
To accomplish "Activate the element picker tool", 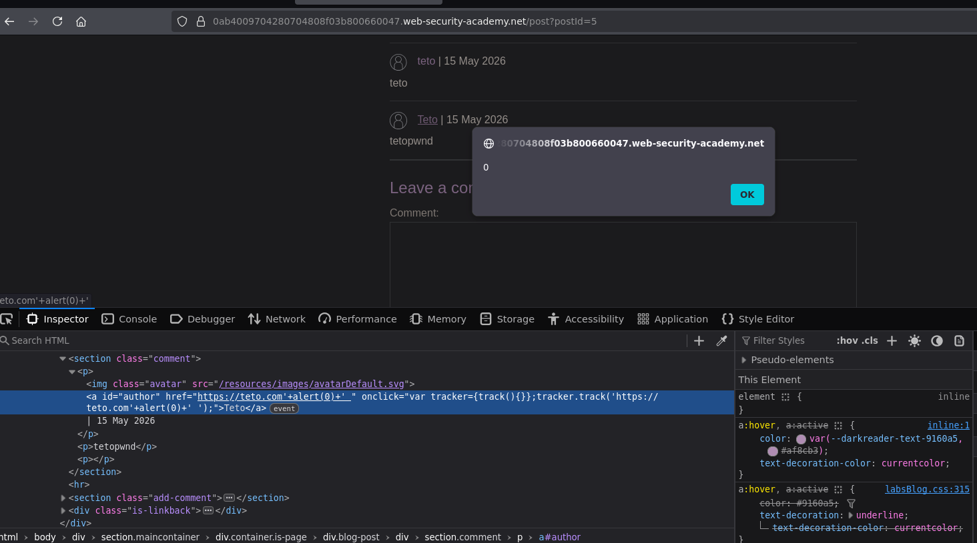I will (x=7, y=319).
